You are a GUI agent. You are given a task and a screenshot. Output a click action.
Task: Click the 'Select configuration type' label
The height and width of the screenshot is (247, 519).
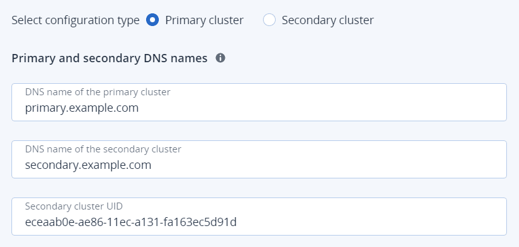(x=76, y=20)
